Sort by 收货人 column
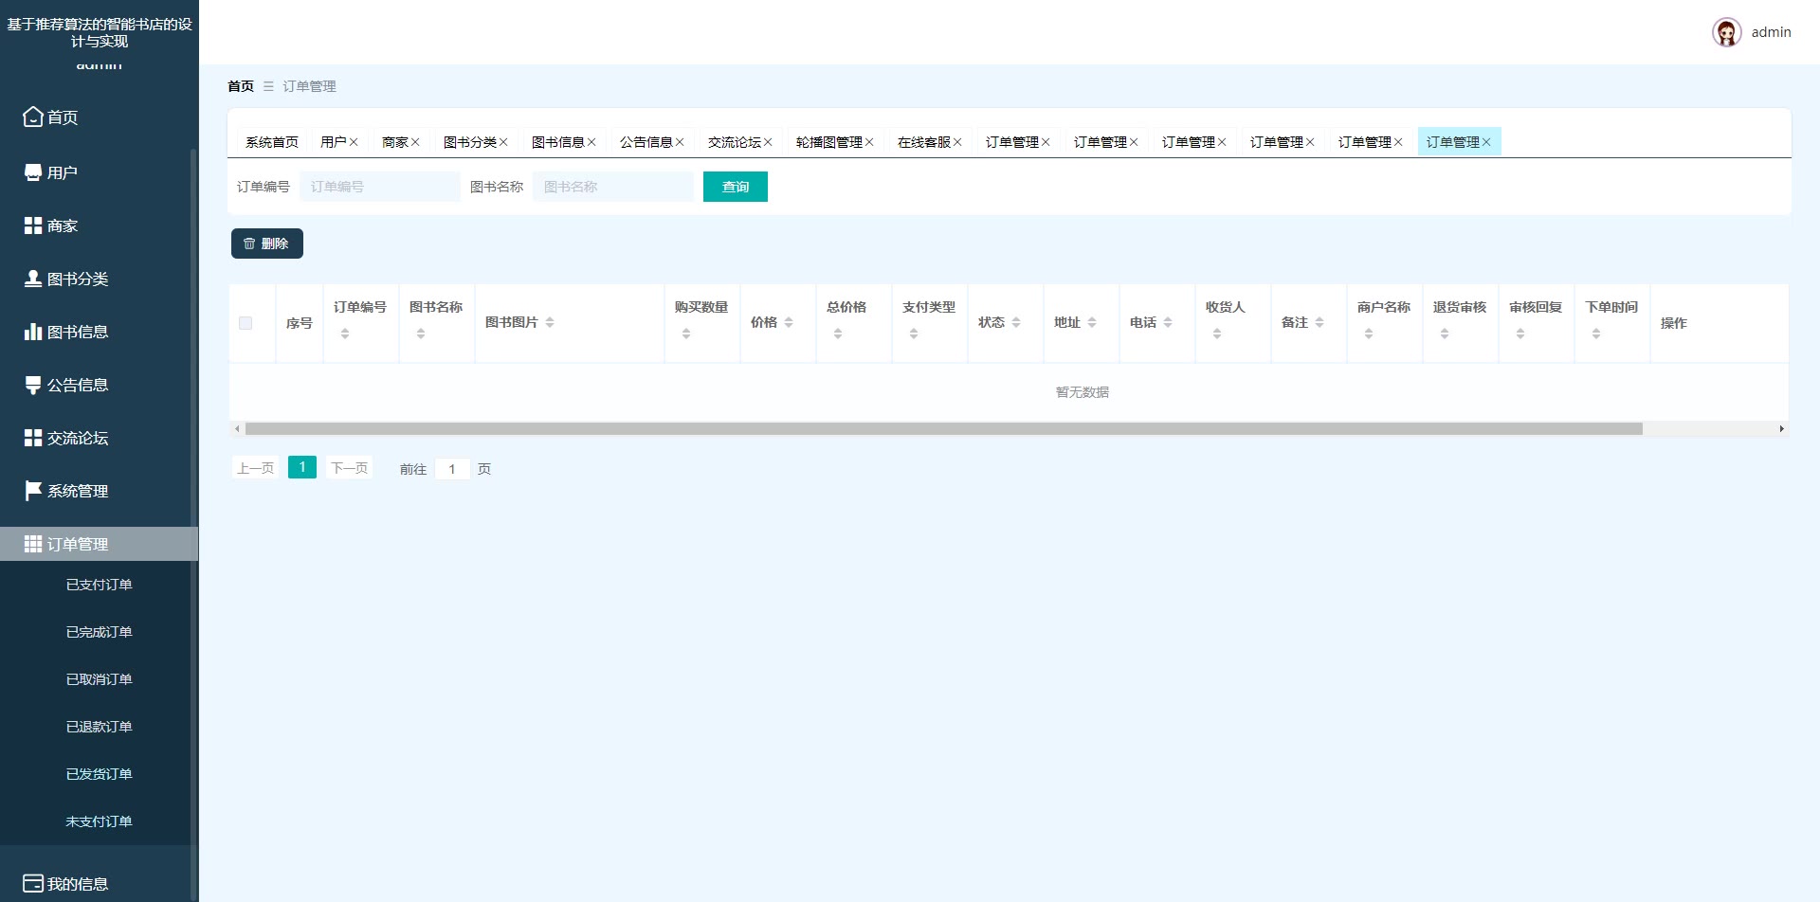 pos(1217,334)
